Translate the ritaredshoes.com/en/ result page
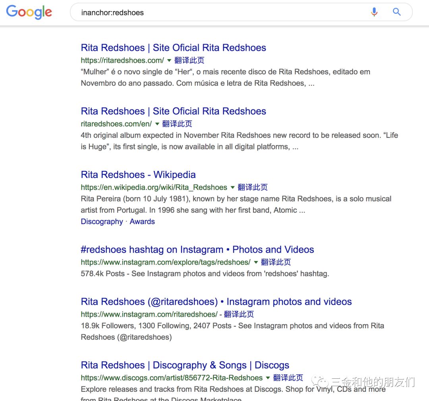This screenshot has height=401, width=429. pos(177,124)
